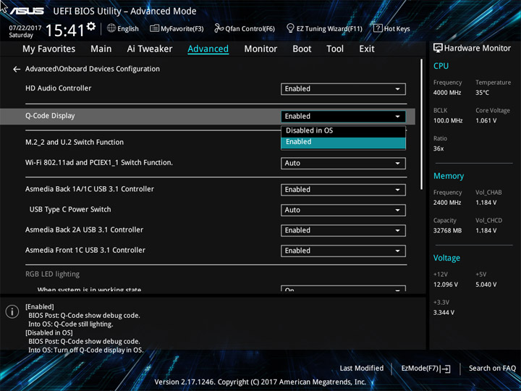Open the Tool tab
Image resolution: width=521 pixels, height=391 pixels.
335,49
